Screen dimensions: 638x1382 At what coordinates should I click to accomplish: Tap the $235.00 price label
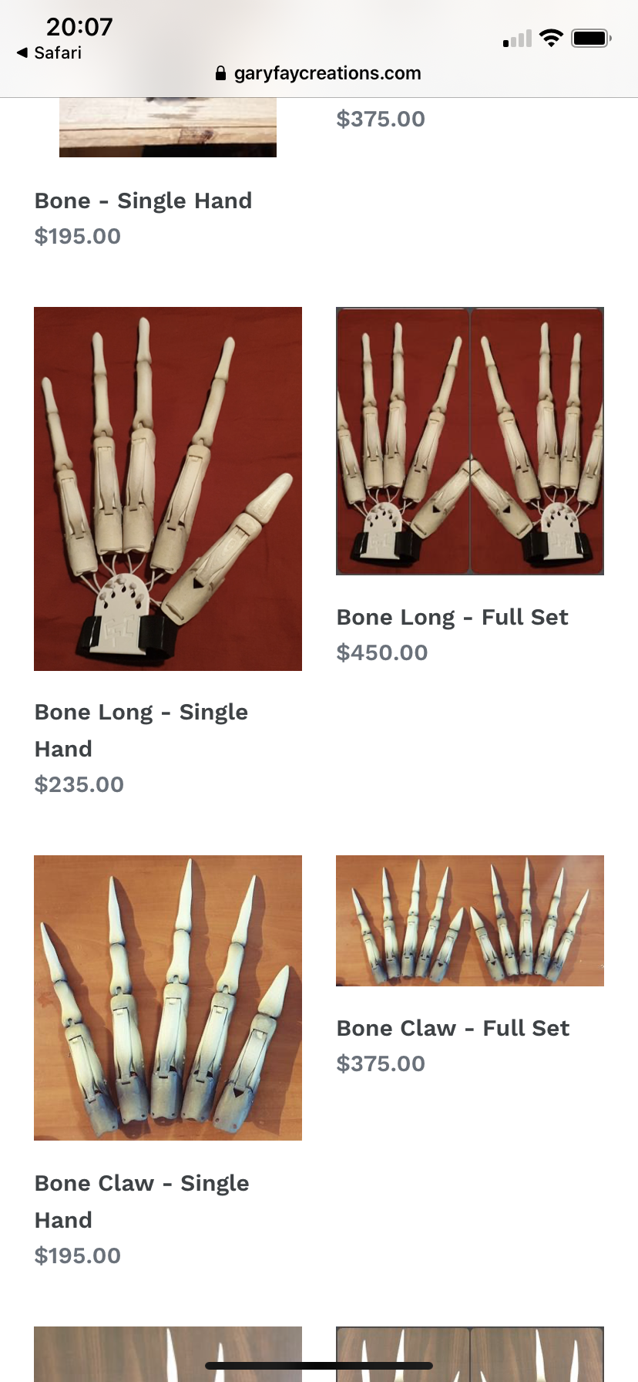79,784
